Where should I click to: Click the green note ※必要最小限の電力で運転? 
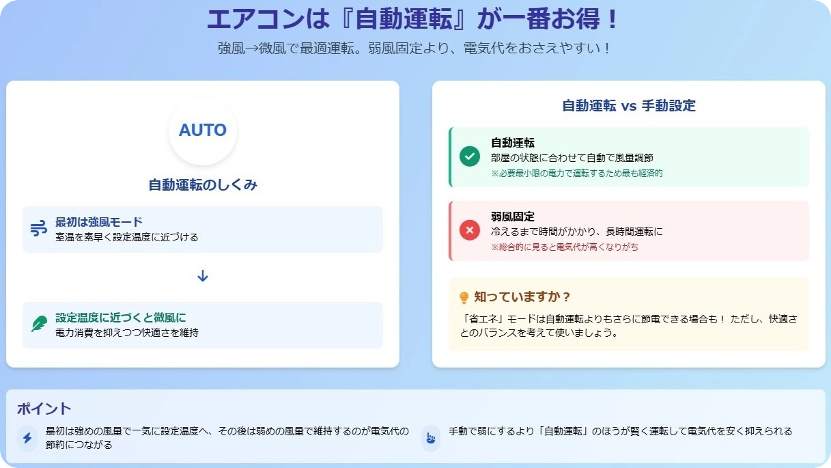click(x=576, y=174)
